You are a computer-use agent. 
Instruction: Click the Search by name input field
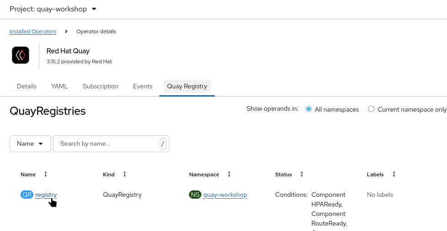(x=108, y=144)
